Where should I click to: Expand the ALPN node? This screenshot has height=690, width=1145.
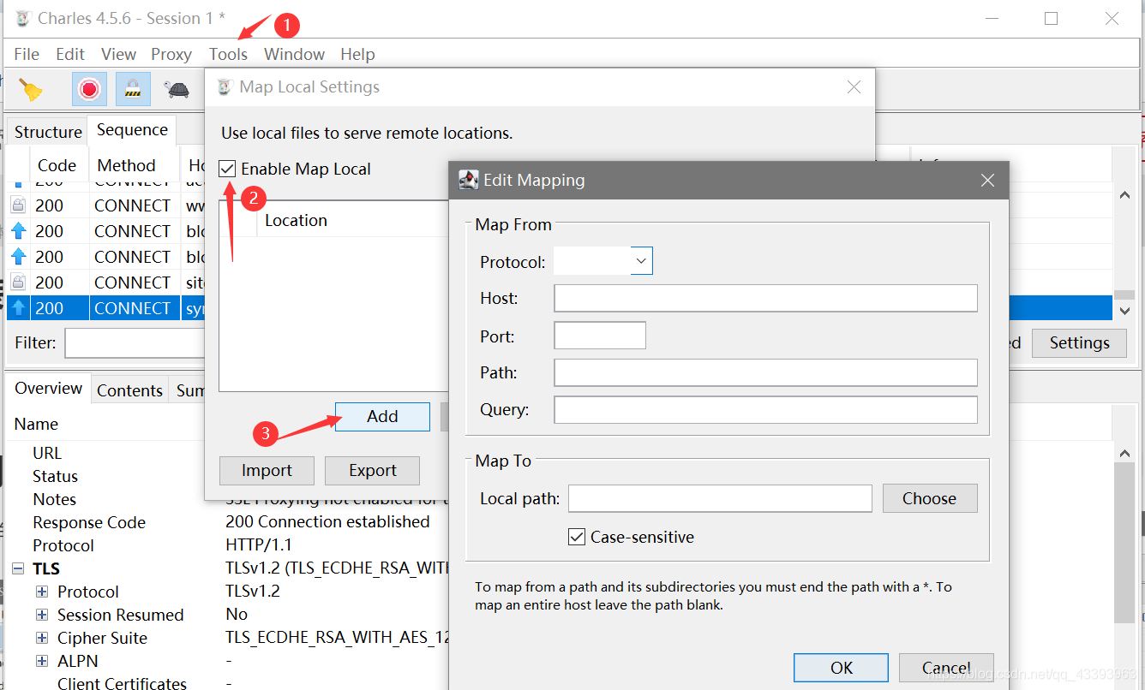coord(42,661)
